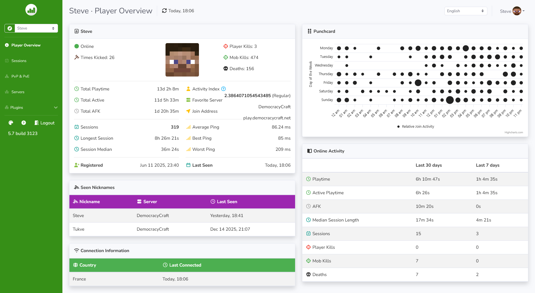The width and height of the screenshot is (535, 293).
Task: Open the Steve user menu caret
Action: [524, 11]
